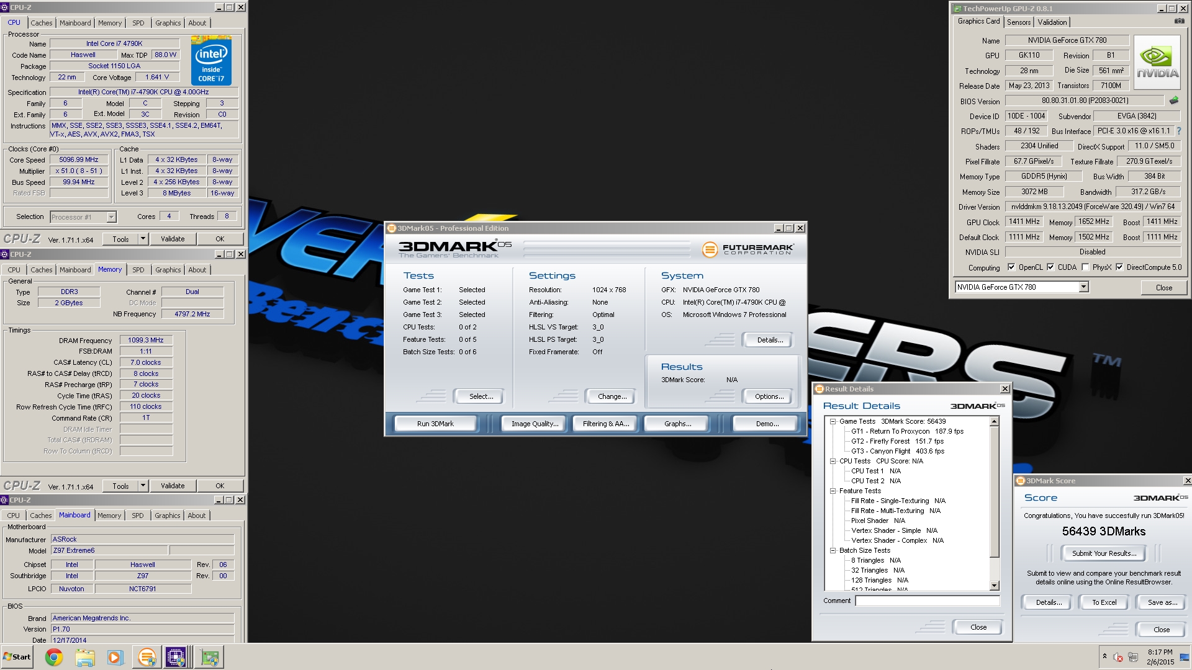Open Google Chrome from the taskbar
1192x670 pixels.
point(54,657)
